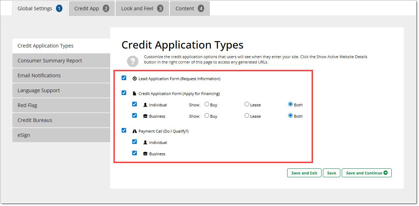Uncheck the Lead Application Form checkbox
The width and height of the screenshot is (419, 206).
pos(124,78)
